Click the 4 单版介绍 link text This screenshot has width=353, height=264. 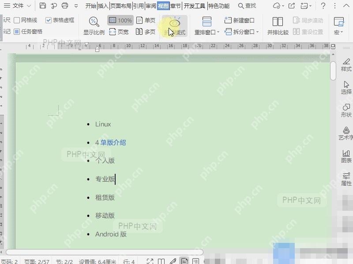(111, 142)
